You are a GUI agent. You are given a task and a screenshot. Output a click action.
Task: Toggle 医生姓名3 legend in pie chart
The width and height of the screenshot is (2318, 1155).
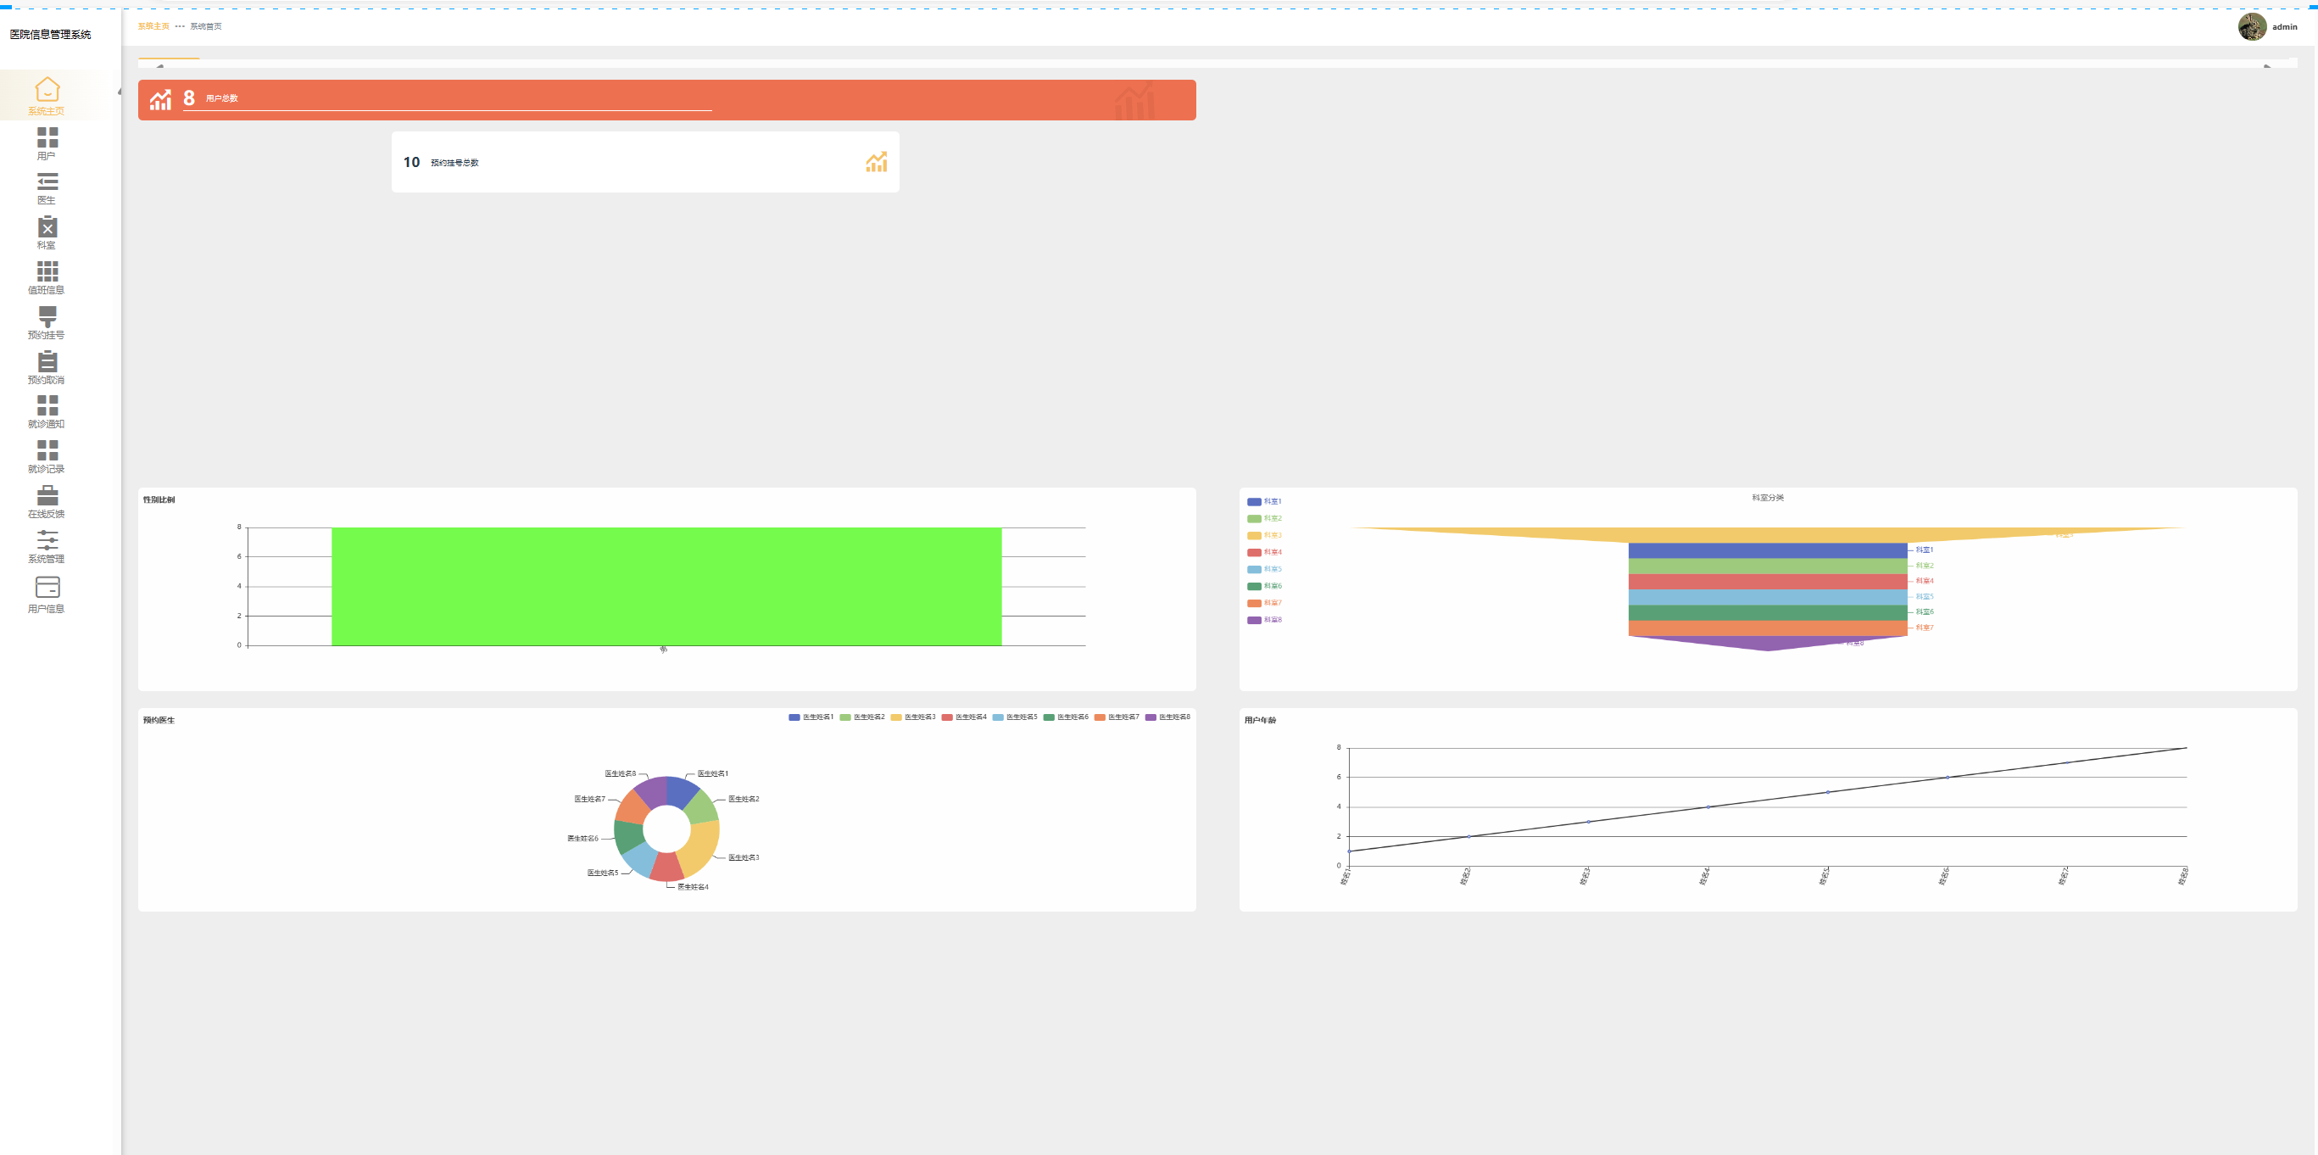pyautogui.click(x=912, y=717)
